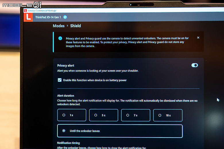
Task: Click the Privacy alert heading
Action: pyautogui.click(x=65, y=65)
